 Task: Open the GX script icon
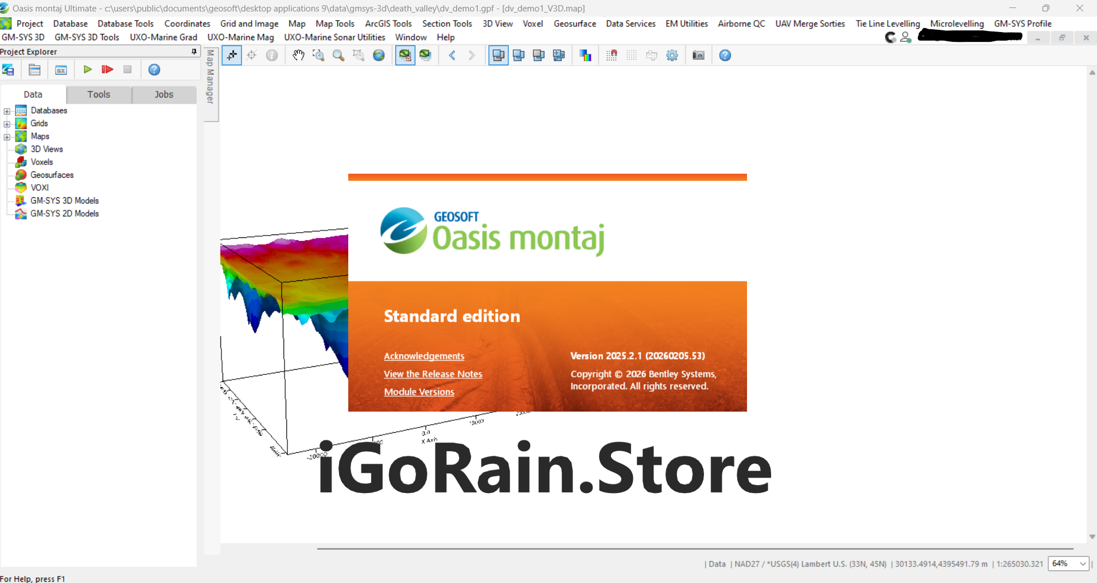[61, 70]
